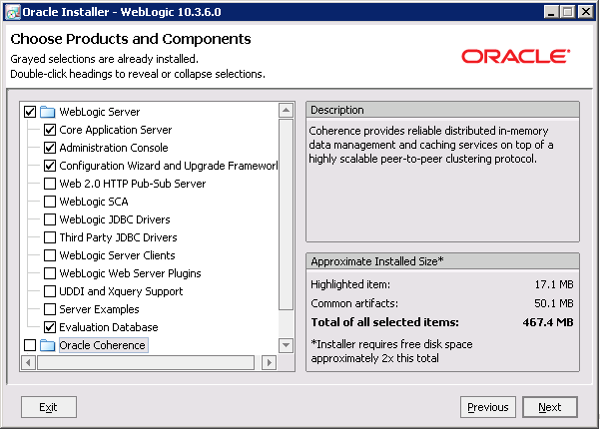Click the 50.1 MB common artifacts value

click(554, 303)
